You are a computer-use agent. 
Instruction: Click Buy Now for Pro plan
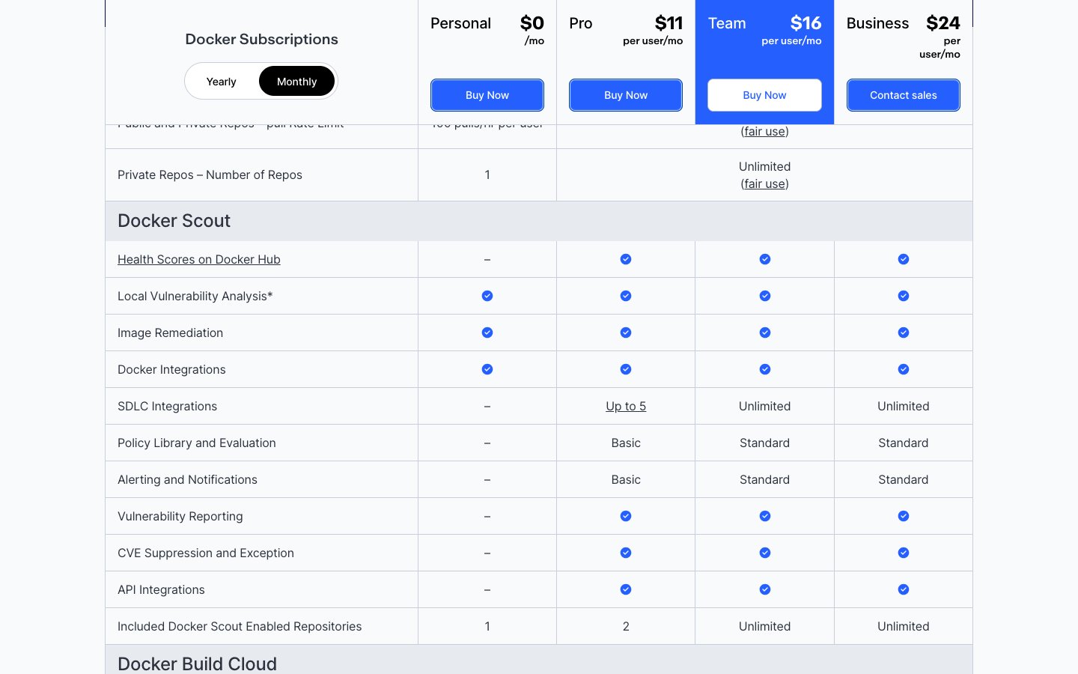point(626,95)
